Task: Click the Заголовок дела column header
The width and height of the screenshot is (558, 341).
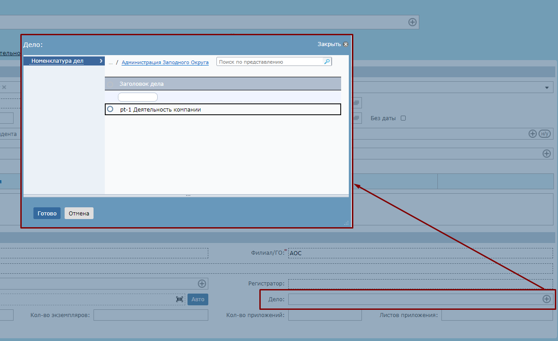Action: click(x=141, y=84)
